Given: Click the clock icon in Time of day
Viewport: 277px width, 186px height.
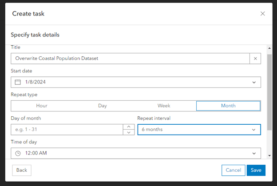Looking at the screenshot, I should pos(18,153).
